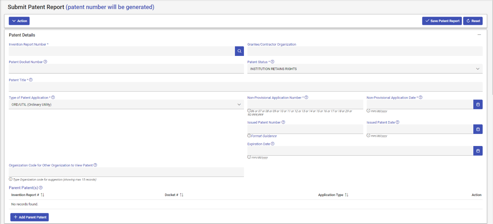
Task: Click the Reset button
Action: (473, 21)
